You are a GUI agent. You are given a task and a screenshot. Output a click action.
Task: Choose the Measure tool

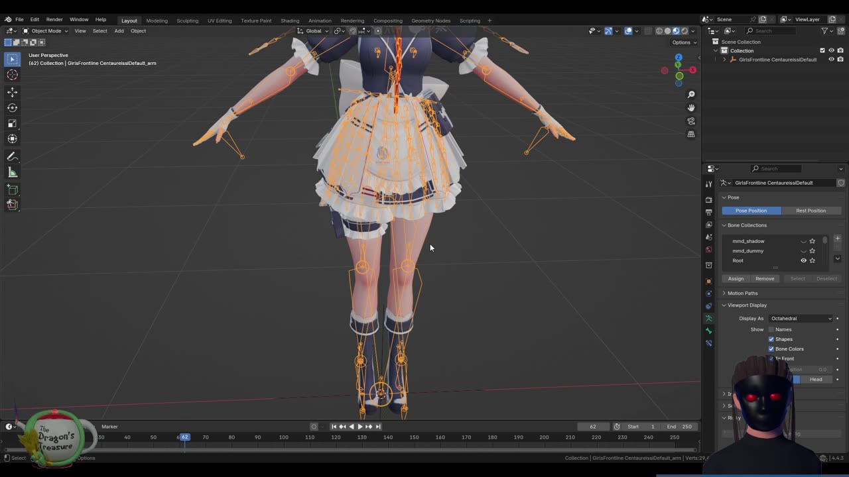[12, 172]
